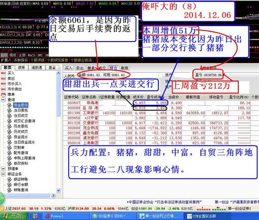Click stock code 000507 cell
259x220 pixels.
point(74,103)
